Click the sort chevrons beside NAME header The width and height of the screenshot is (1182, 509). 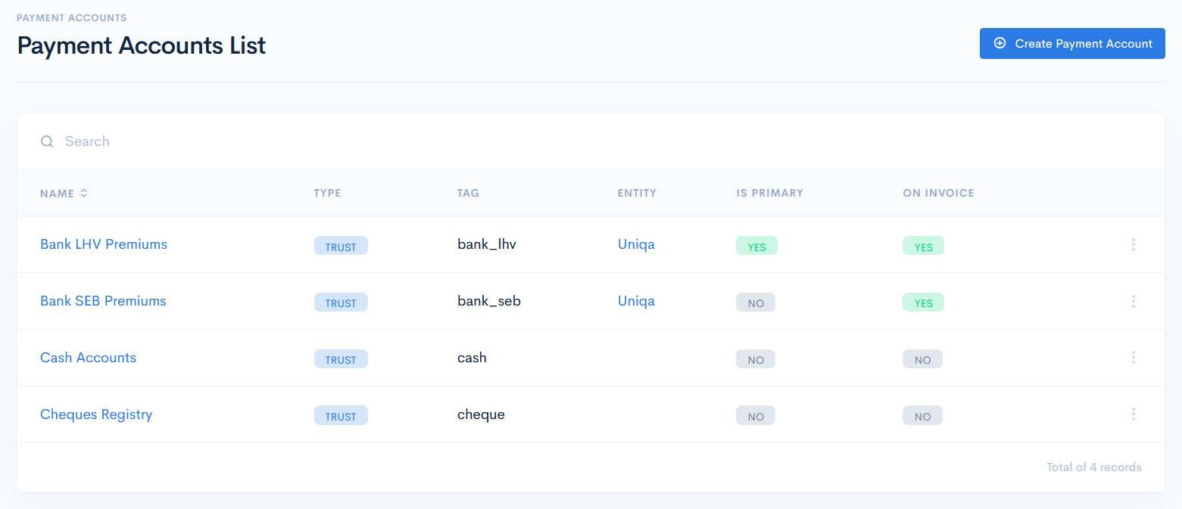[x=83, y=193]
